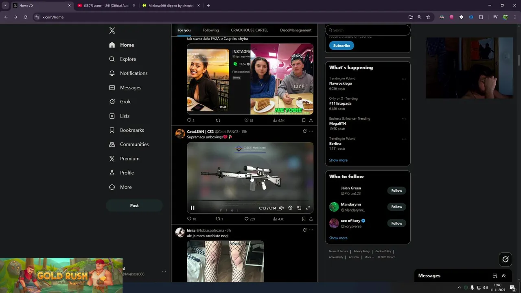Switch to the CRACKHOUSE CARTEL tab
This screenshot has height=293, width=521.
pos(249,30)
